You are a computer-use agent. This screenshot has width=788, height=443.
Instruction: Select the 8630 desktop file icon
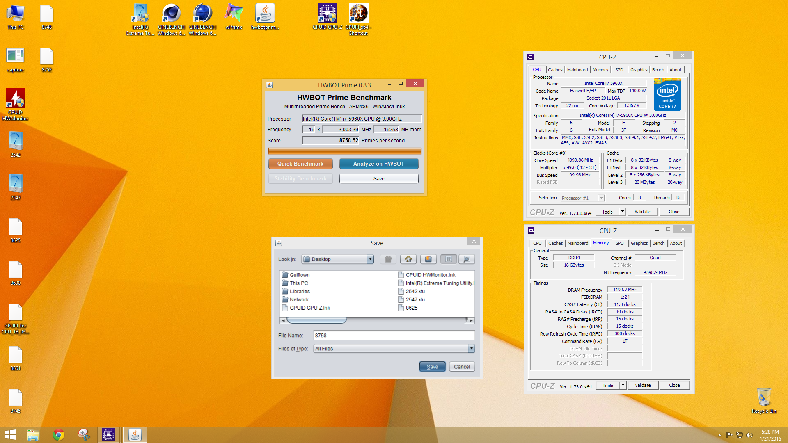[16, 273]
